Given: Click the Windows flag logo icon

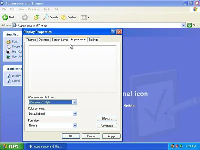Looking at the screenshot, I should 195,9.
